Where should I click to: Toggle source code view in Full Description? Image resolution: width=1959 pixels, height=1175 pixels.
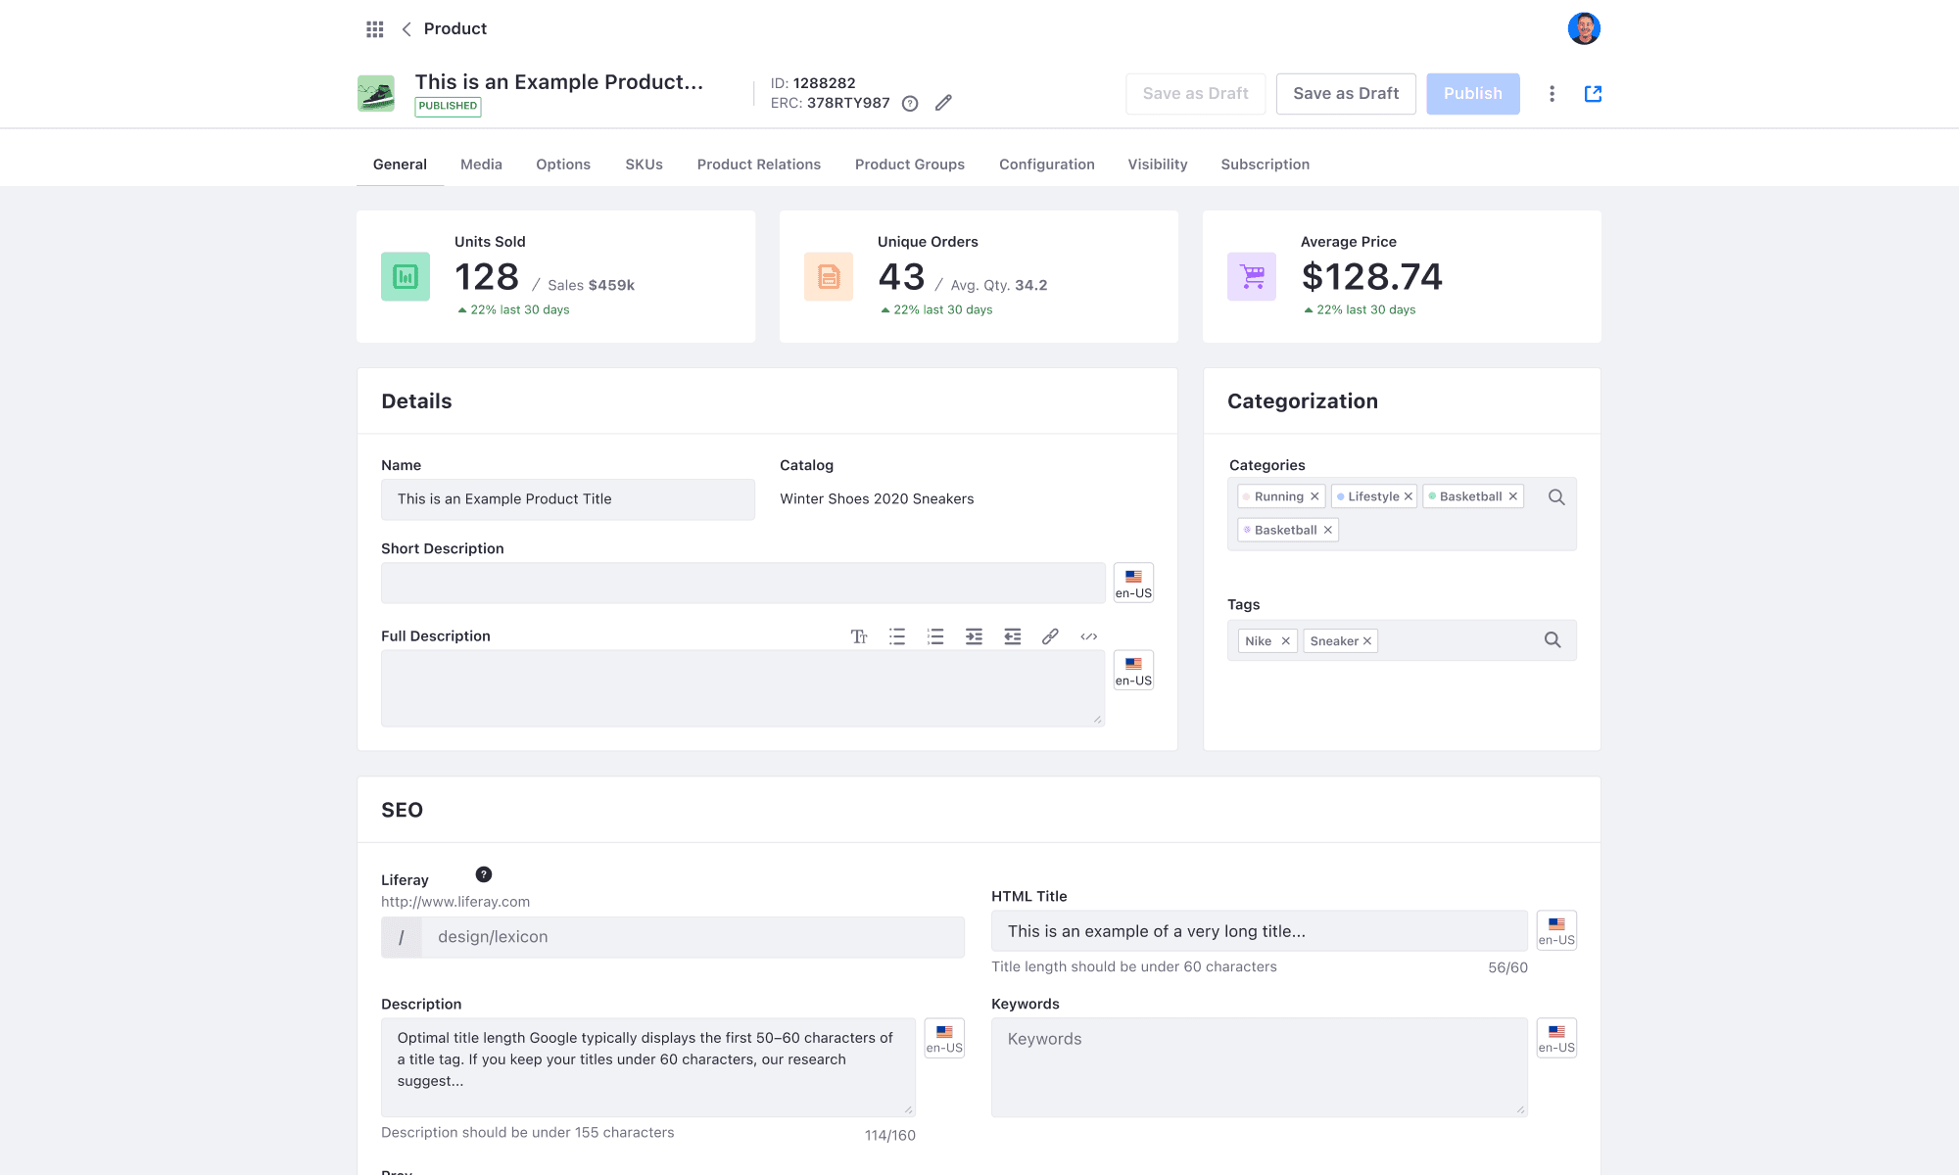point(1088,636)
